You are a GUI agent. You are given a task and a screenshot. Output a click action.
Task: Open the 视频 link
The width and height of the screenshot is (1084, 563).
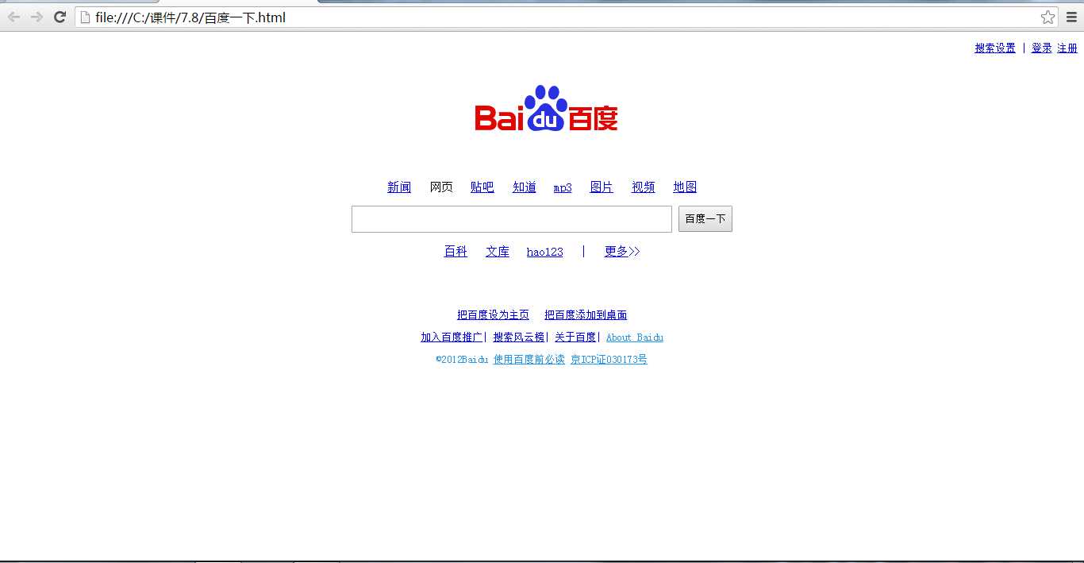(x=644, y=187)
